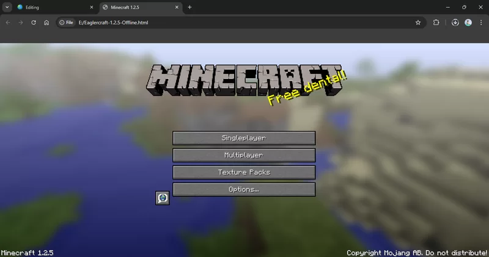View the File site information indicator

[x=66, y=23]
